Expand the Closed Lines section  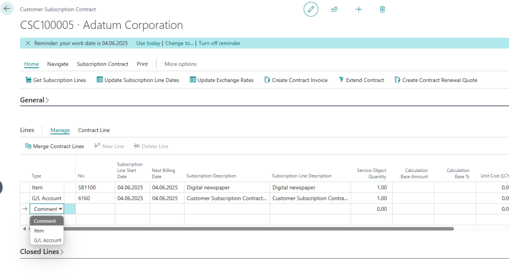42,252
